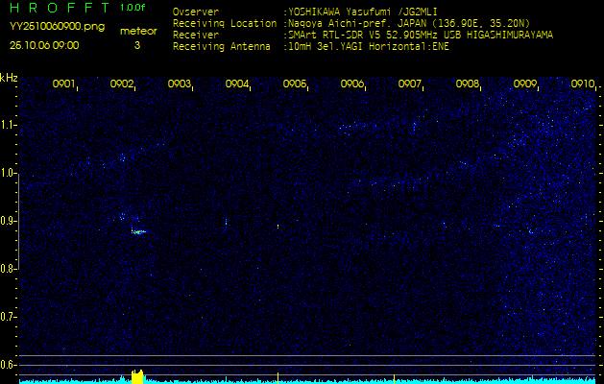
Task: Click the 0903 time marker
Action: [x=180, y=84]
